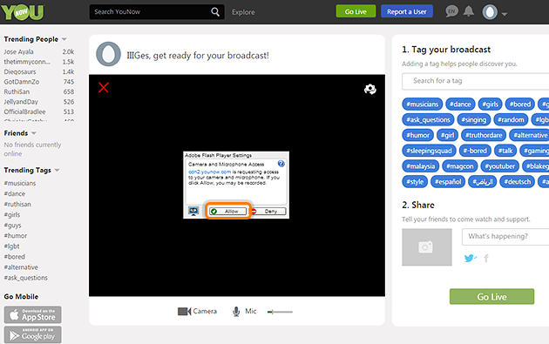Close the broadcast preview with red X
This screenshot has height=344, width=549.
[x=104, y=87]
